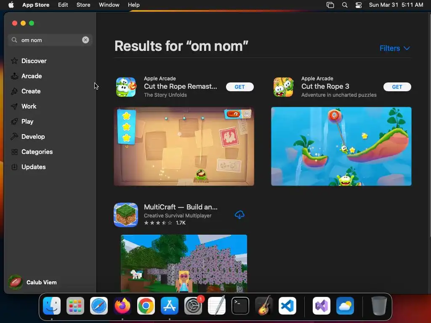The image size is (431, 323).
Task: Open MultiCraft app icon
Action: 126,215
